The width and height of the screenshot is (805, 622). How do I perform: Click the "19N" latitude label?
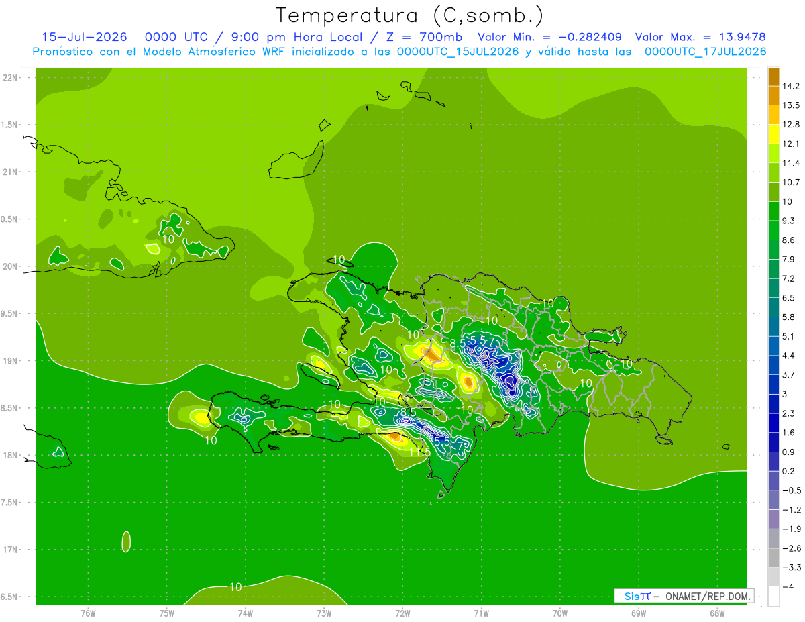11,361
